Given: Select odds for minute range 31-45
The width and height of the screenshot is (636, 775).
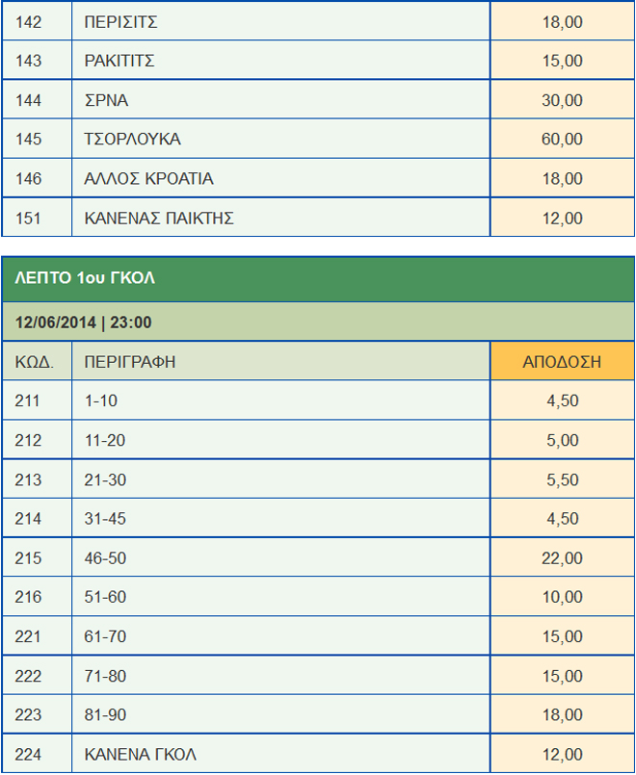Looking at the screenshot, I should coord(562,519).
